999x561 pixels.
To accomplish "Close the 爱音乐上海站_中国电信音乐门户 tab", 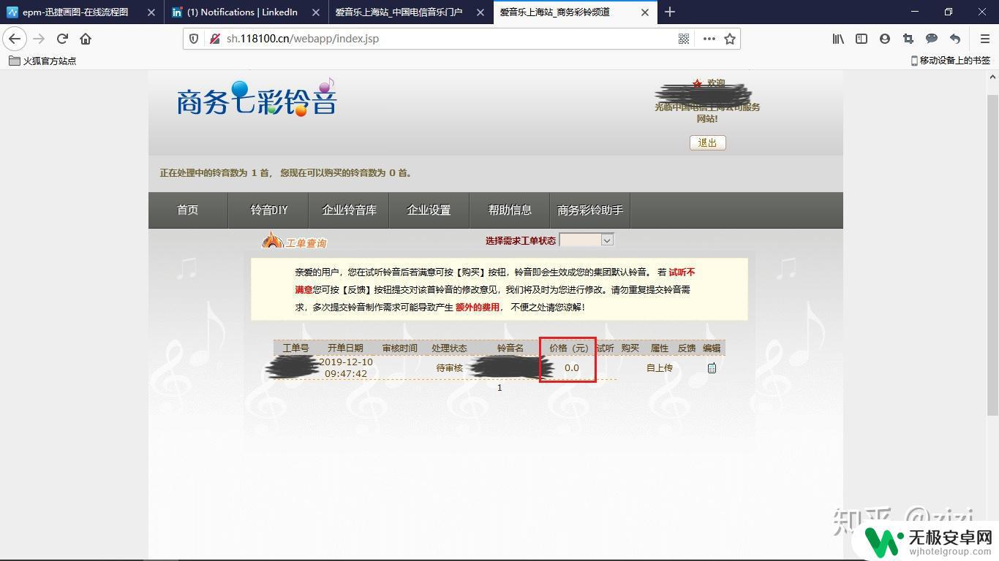I will coord(480,12).
